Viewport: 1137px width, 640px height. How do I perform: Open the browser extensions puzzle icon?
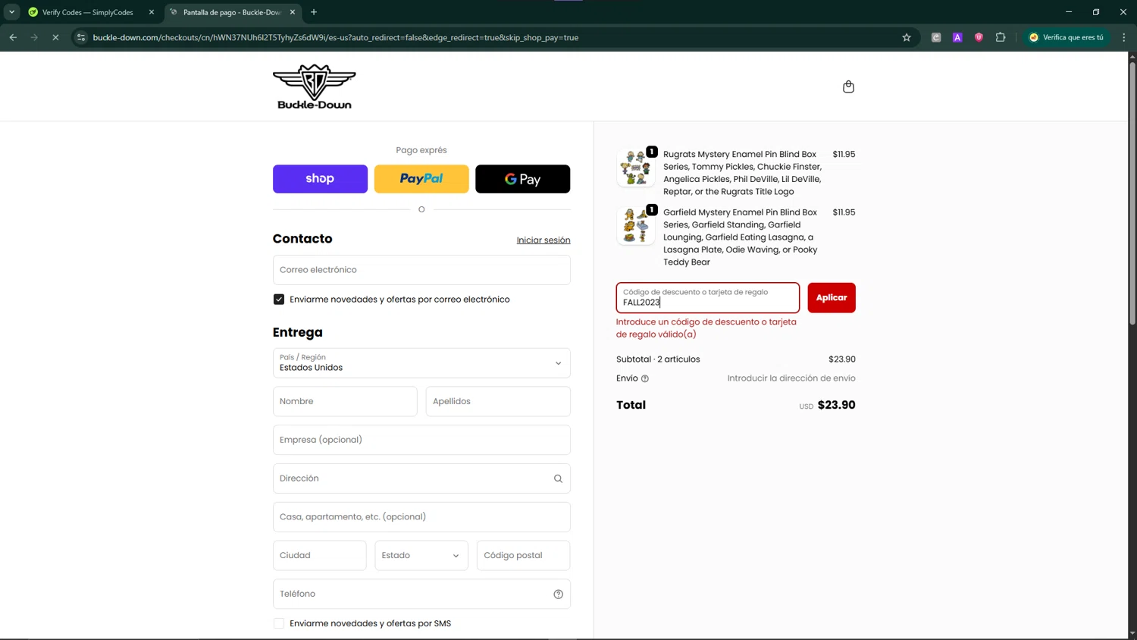(x=1001, y=37)
